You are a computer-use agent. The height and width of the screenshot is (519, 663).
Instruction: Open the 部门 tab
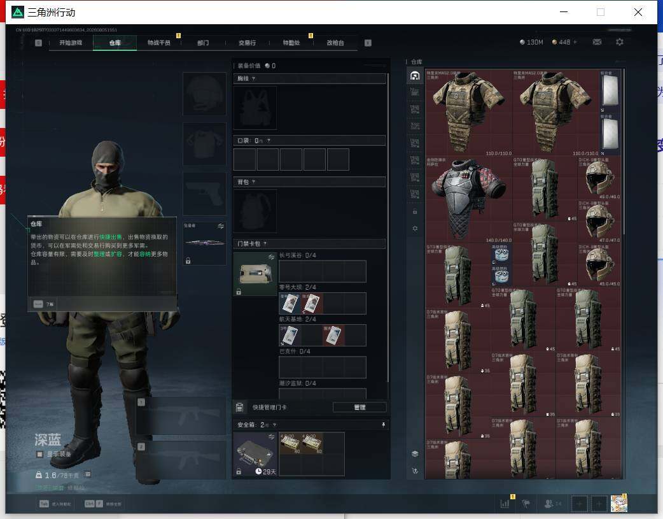coord(203,43)
